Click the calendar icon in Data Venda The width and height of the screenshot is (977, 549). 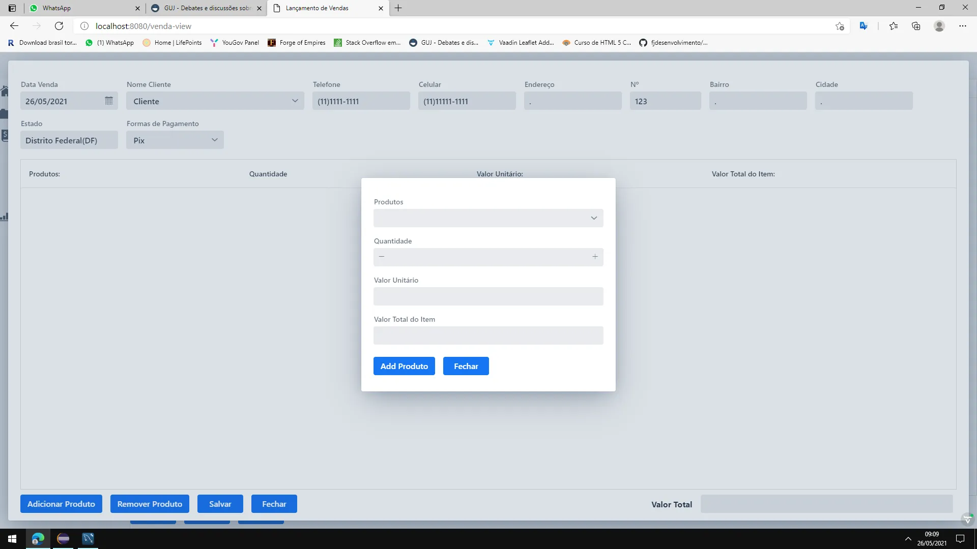(x=108, y=101)
